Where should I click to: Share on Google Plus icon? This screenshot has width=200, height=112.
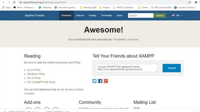[106, 81]
